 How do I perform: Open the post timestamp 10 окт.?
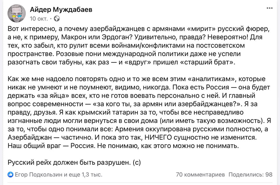coord(39,19)
